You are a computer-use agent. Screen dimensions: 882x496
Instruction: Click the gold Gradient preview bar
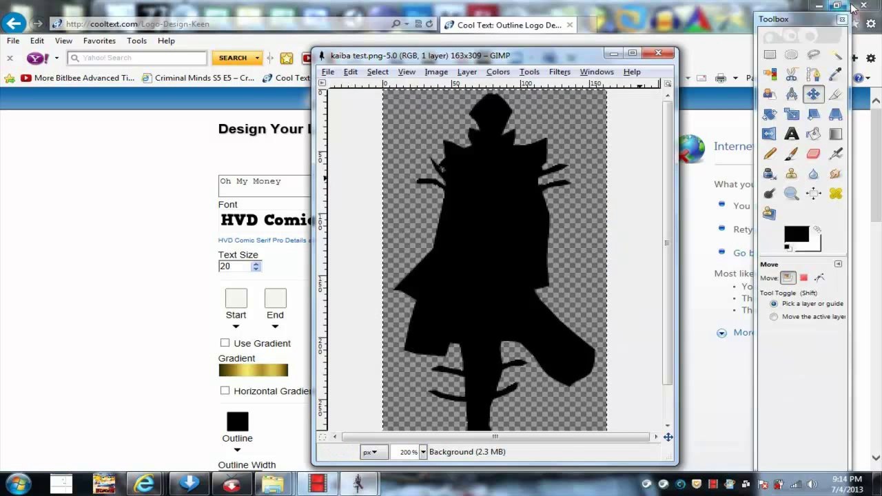click(x=253, y=371)
